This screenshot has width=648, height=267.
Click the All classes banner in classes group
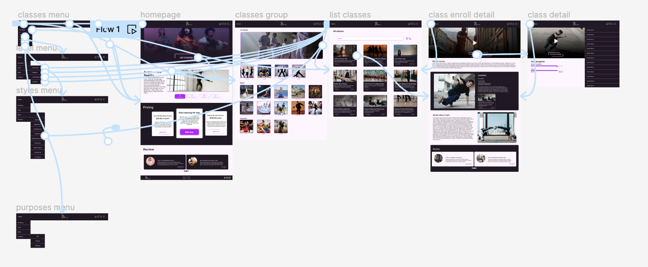click(x=282, y=46)
